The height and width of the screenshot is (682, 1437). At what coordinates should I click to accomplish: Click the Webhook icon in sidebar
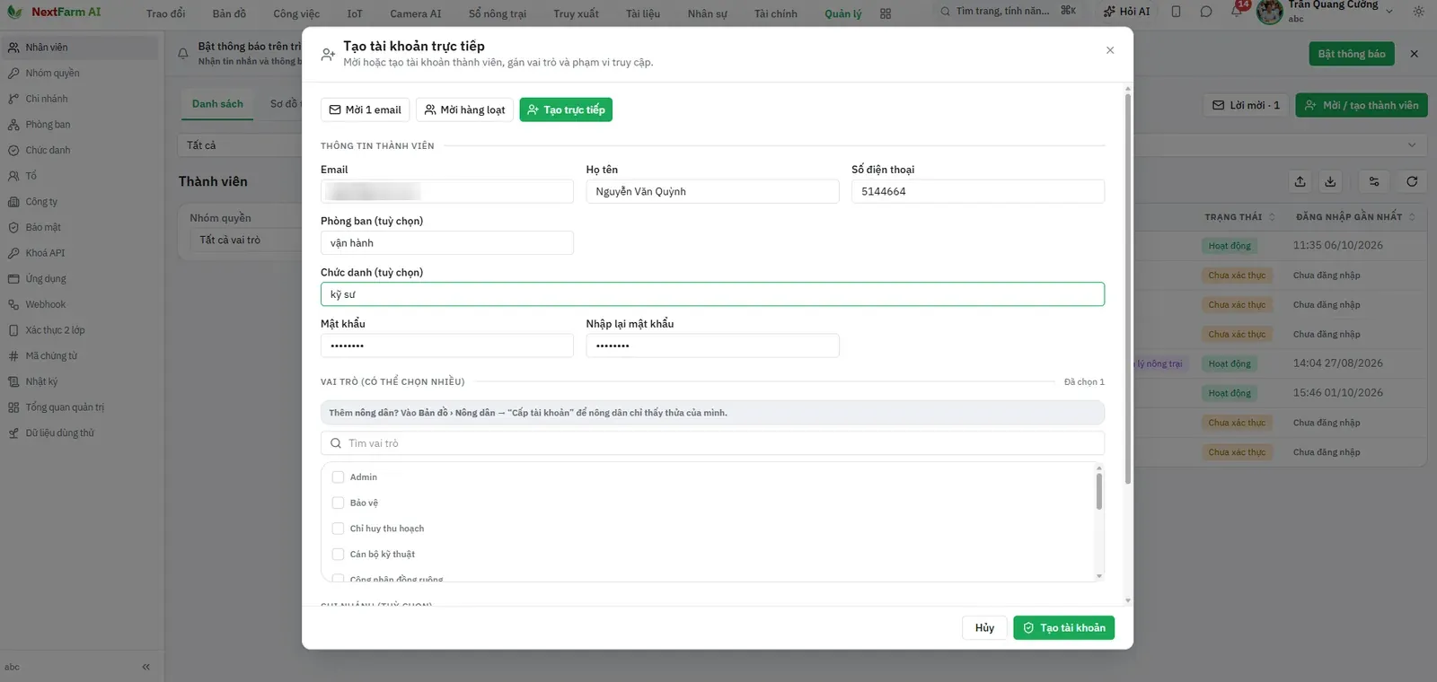[13, 305]
